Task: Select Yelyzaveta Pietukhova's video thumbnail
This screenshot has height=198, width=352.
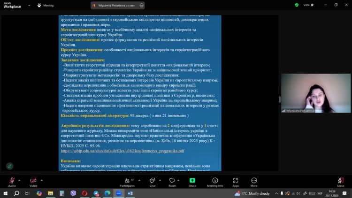Action: click(316, 93)
